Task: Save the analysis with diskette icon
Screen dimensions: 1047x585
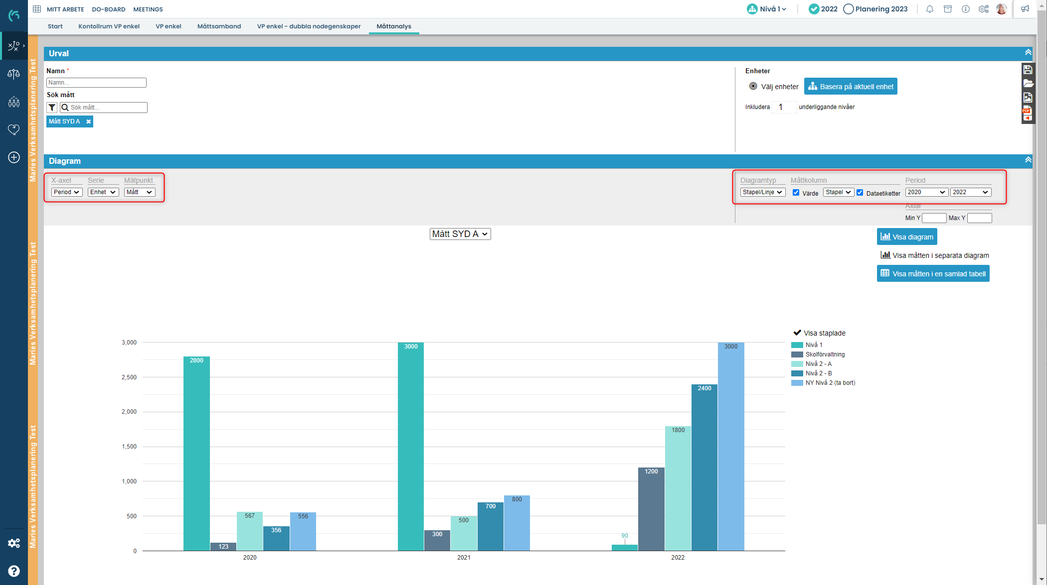Action: [x=1028, y=70]
